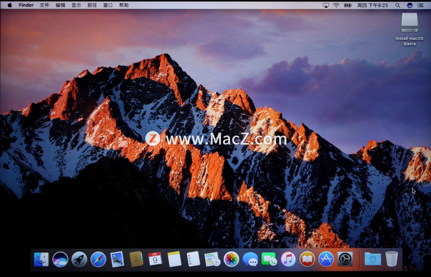Open the 文件 menu

(44, 5)
